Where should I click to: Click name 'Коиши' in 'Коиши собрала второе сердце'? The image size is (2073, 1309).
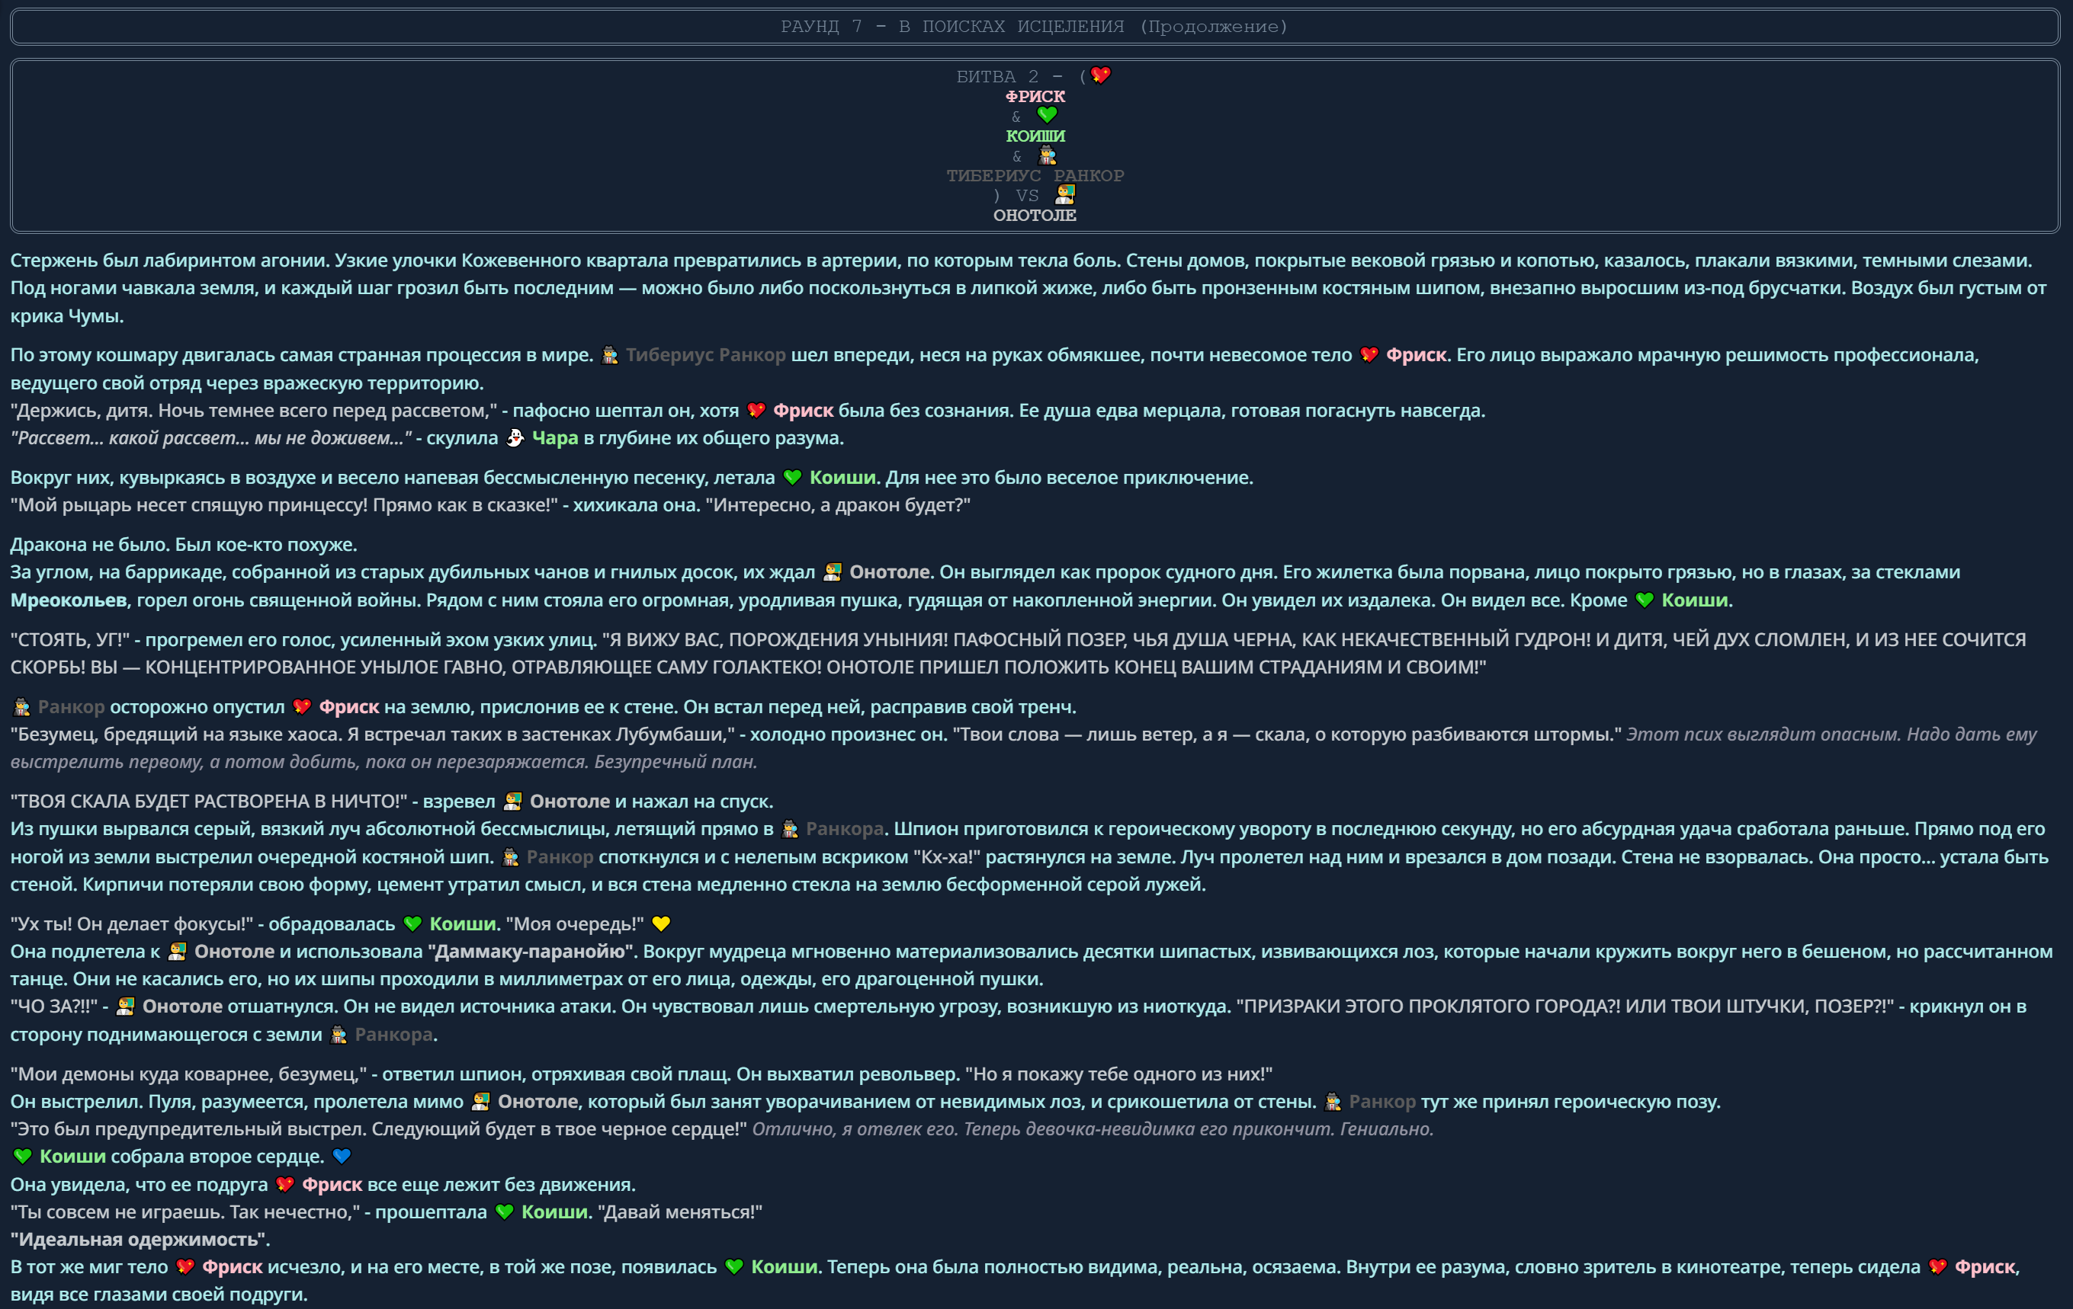tap(72, 1157)
